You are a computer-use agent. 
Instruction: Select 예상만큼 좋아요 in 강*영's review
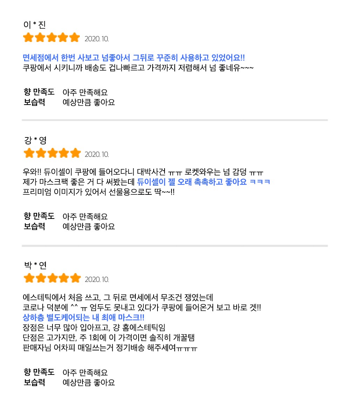pyautogui.click(x=89, y=227)
